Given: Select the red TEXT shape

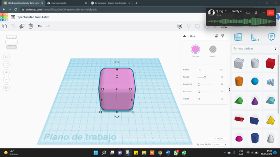Looking at the screenshot, I should click(239, 119).
